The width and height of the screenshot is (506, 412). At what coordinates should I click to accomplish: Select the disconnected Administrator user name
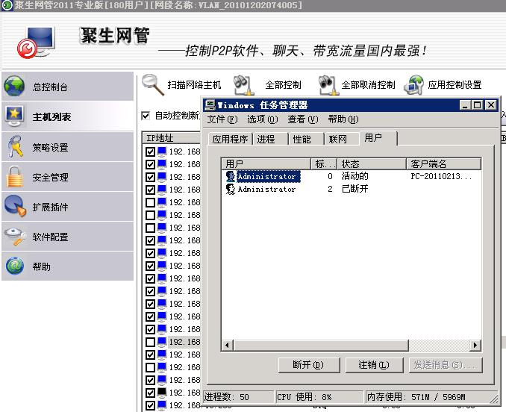266,189
